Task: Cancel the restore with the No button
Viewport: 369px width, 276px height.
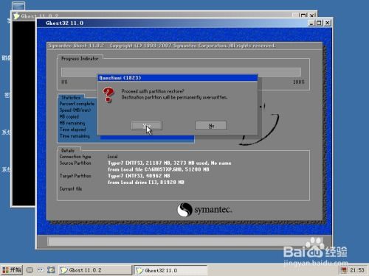Action: click(x=211, y=126)
